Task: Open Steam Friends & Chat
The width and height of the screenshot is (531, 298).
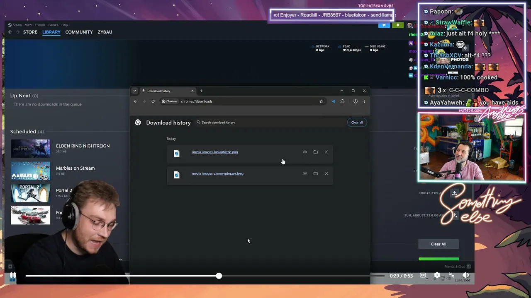Action: tap(458, 267)
